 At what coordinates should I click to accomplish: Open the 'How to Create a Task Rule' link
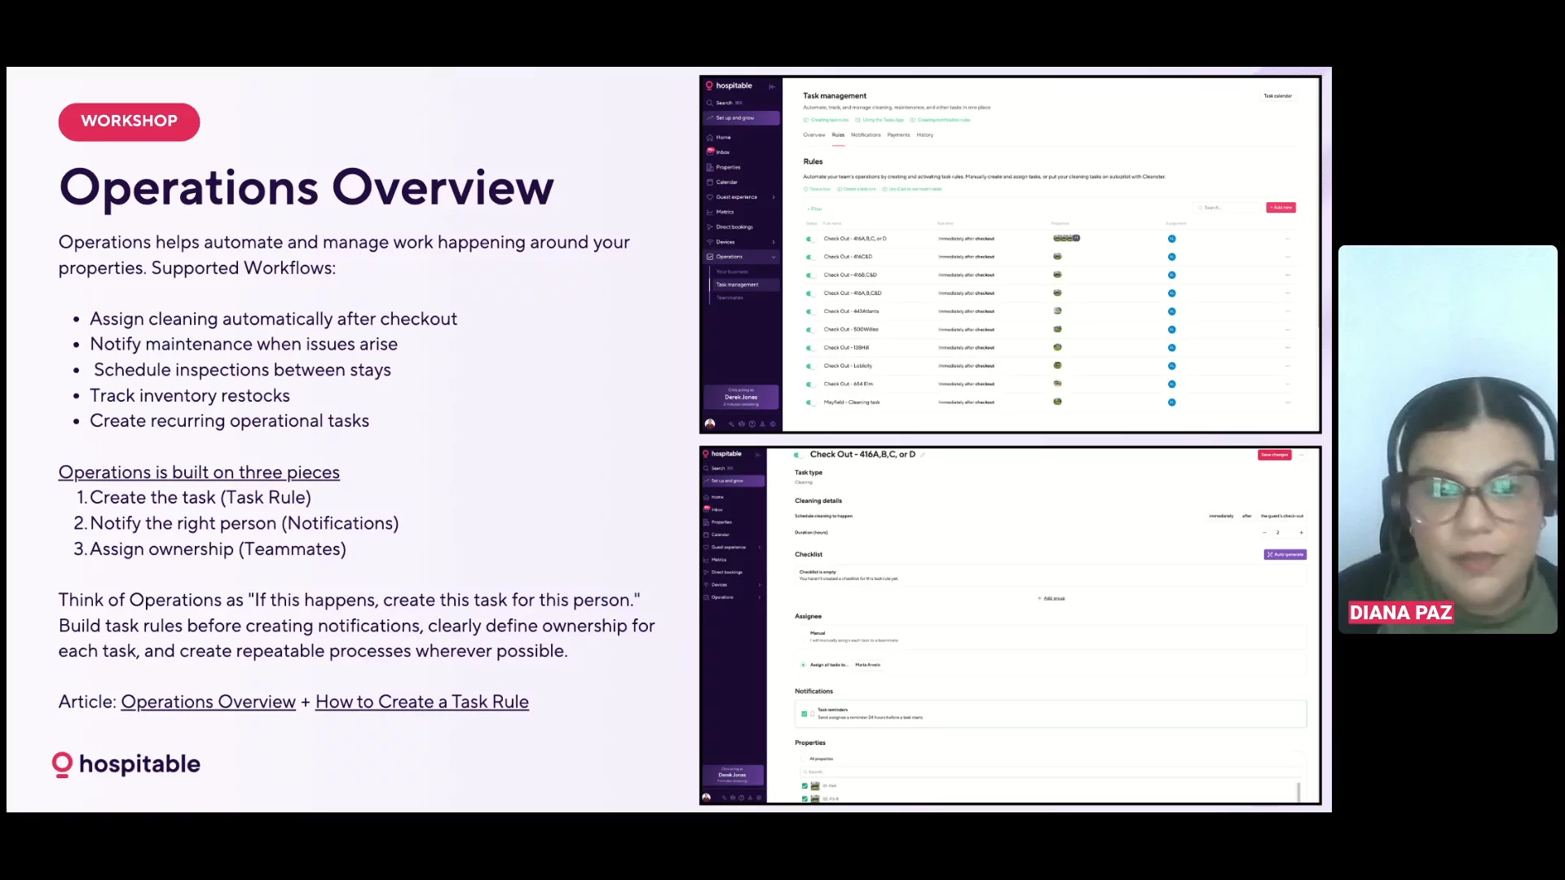click(422, 702)
